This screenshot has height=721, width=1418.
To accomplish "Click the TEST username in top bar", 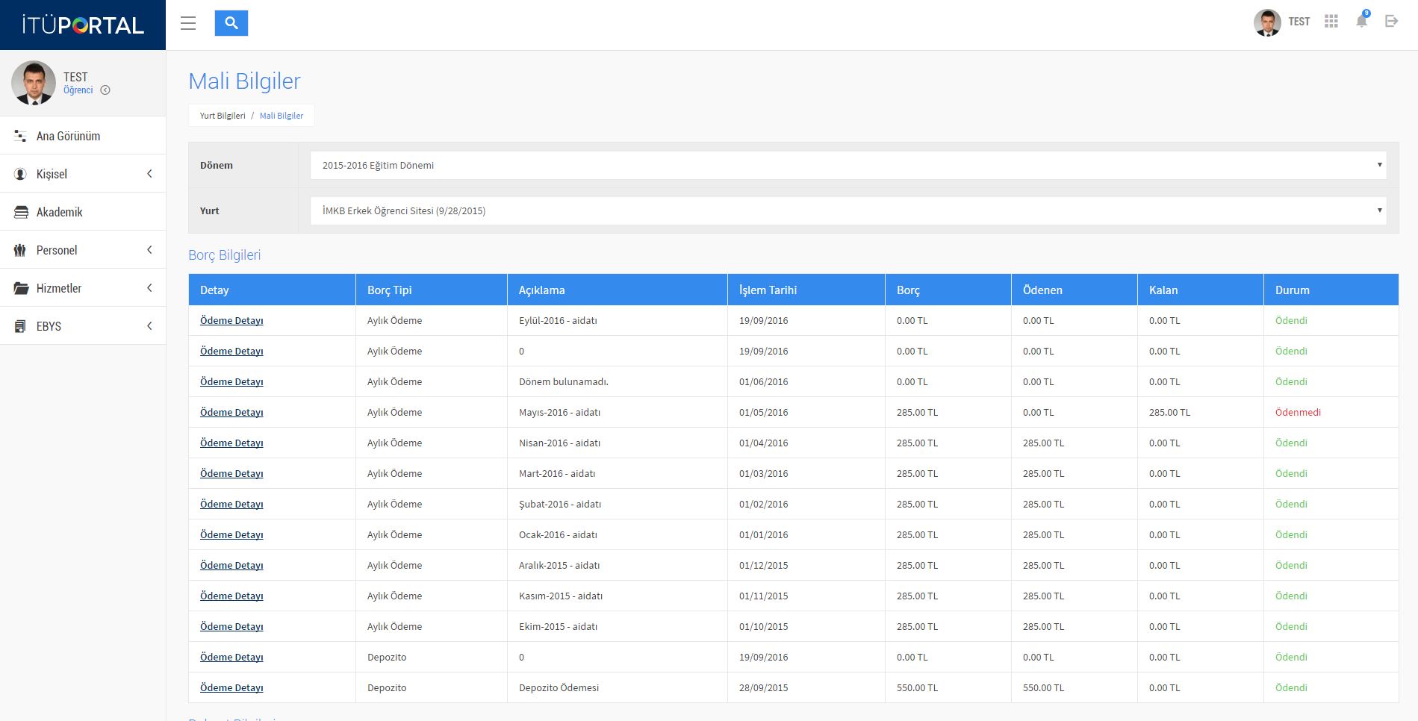I will click(1299, 22).
